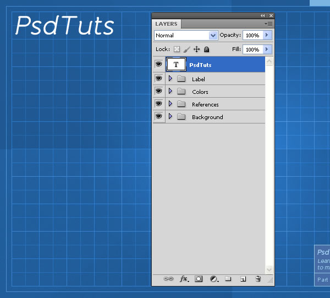The width and height of the screenshot is (330, 298).
Task: Add a layer style with fx icon
Action: [x=184, y=279]
